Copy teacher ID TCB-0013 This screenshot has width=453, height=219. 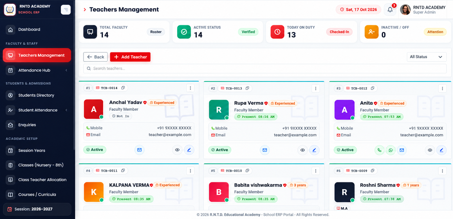pyautogui.click(x=247, y=88)
